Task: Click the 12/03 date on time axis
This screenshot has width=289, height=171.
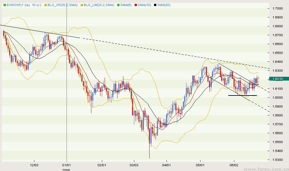Action: coord(34,165)
